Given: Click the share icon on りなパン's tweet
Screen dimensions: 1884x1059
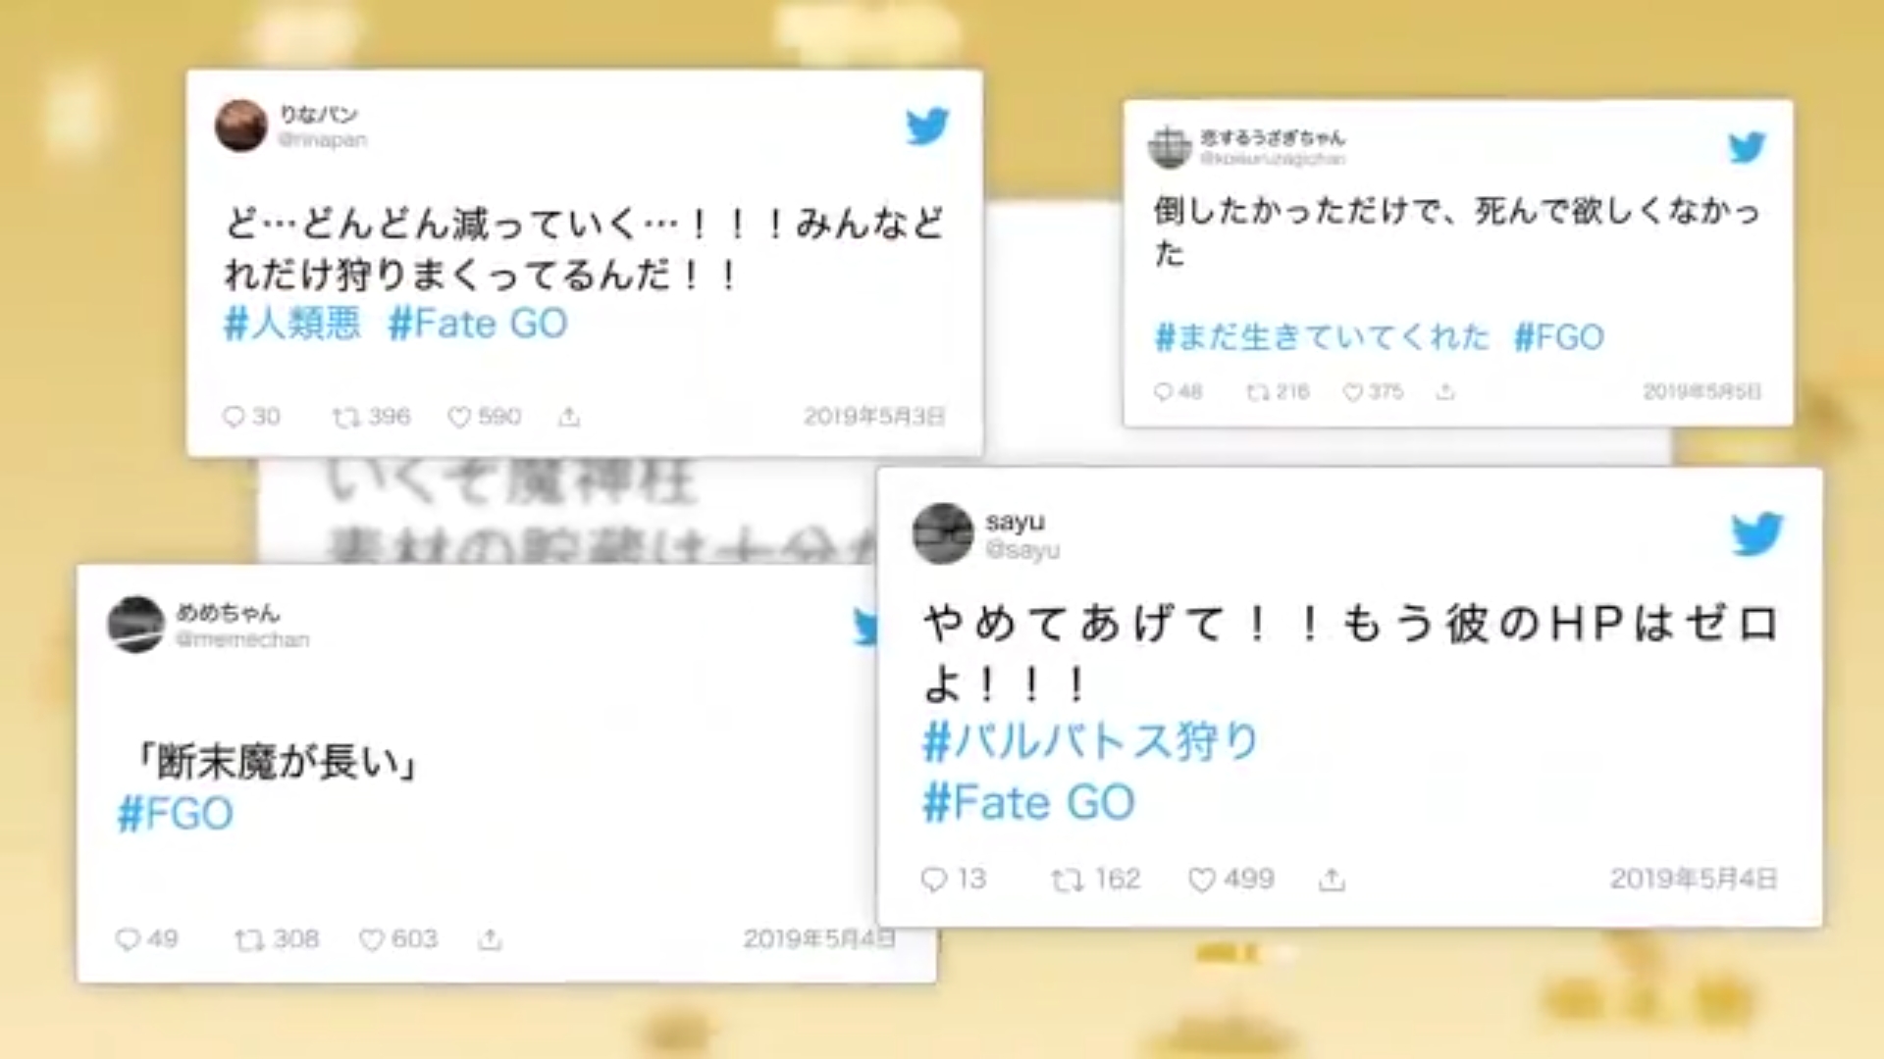Looking at the screenshot, I should click(x=569, y=418).
